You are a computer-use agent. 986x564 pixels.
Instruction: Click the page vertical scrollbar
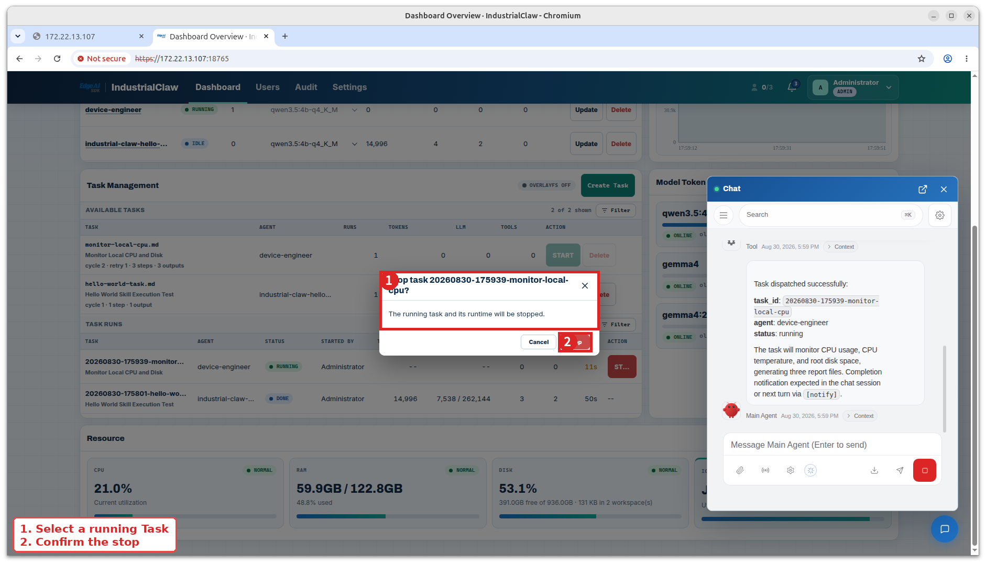(974, 385)
